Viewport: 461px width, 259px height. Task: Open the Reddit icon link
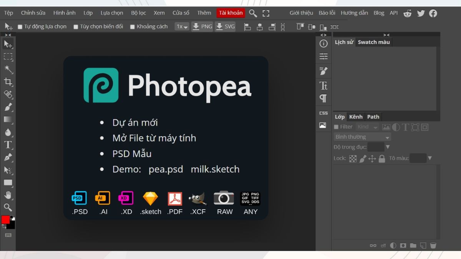(x=408, y=13)
